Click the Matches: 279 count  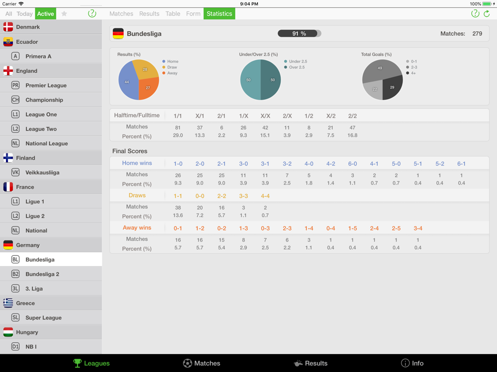[x=461, y=34]
